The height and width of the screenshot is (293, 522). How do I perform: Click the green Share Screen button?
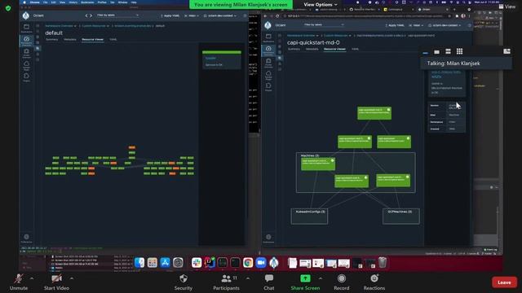[305, 282]
